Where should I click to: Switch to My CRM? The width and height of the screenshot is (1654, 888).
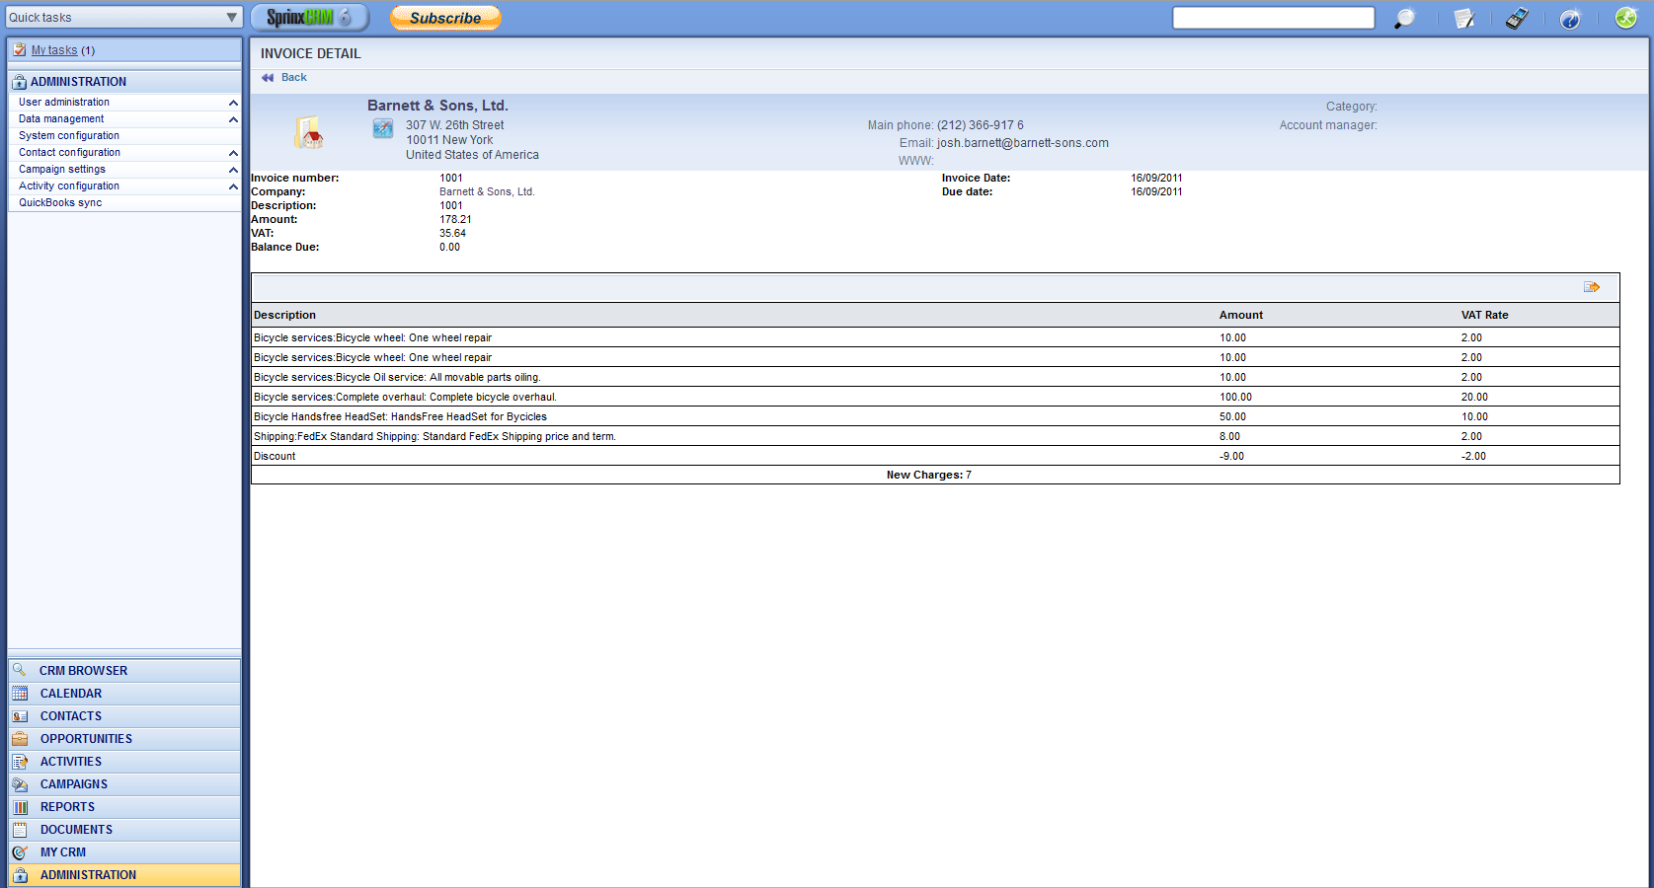click(124, 852)
